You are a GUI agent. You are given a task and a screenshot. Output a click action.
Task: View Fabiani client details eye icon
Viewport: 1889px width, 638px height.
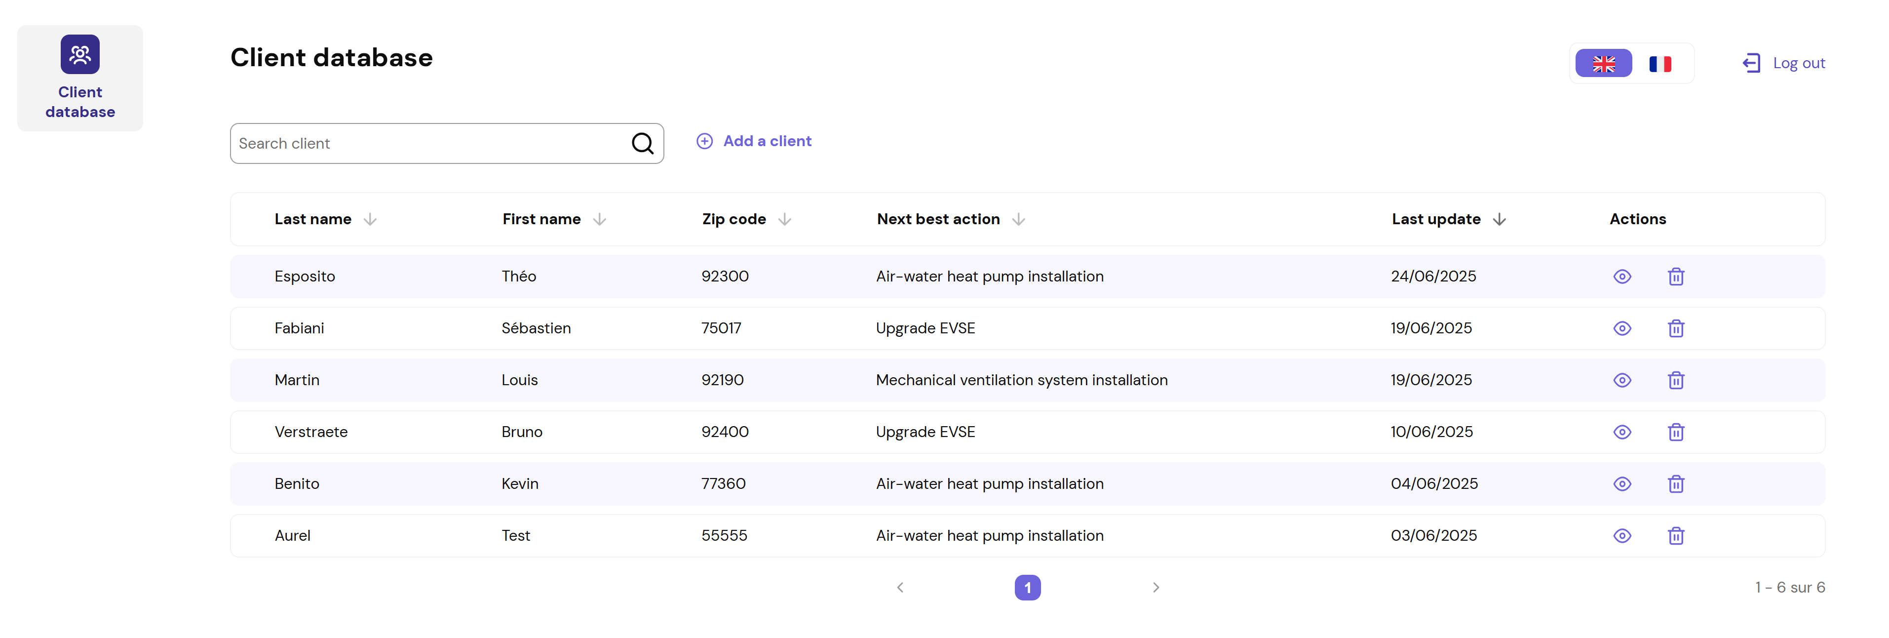[1622, 328]
